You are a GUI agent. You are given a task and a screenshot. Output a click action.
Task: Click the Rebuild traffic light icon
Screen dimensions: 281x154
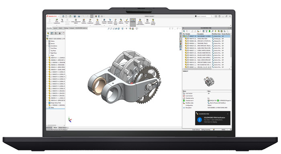(96, 16)
